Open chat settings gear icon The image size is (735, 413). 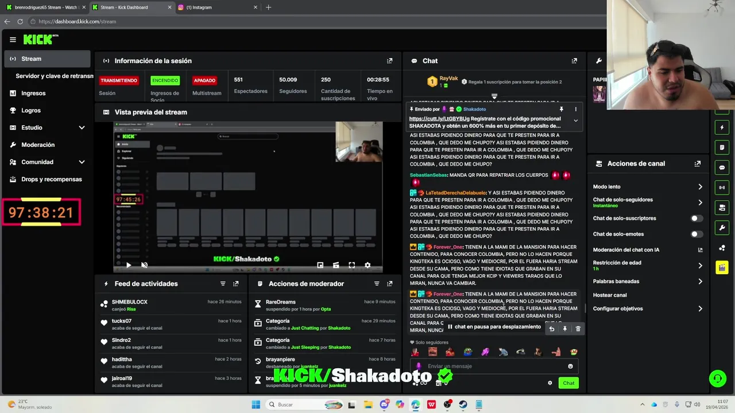[550, 383]
